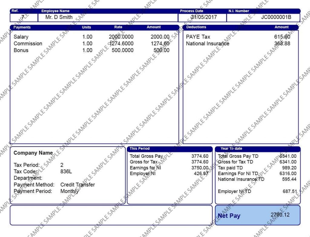Click the Ref. value 7
The image size is (310, 237).
pyautogui.click(x=23, y=17)
